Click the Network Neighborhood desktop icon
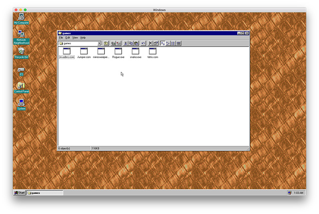 (22, 34)
